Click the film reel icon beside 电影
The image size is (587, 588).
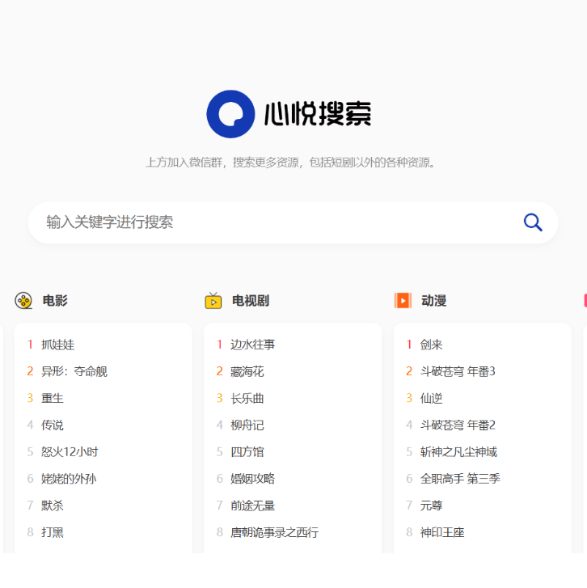(x=23, y=301)
